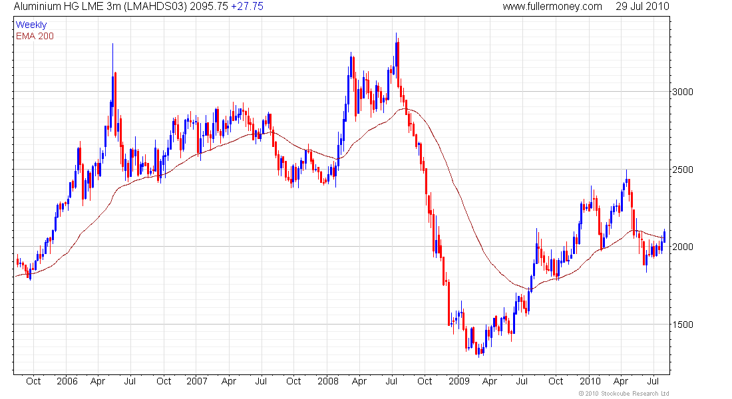Click the 2500 price axis label

pyautogui.click(x=683, y=170)
